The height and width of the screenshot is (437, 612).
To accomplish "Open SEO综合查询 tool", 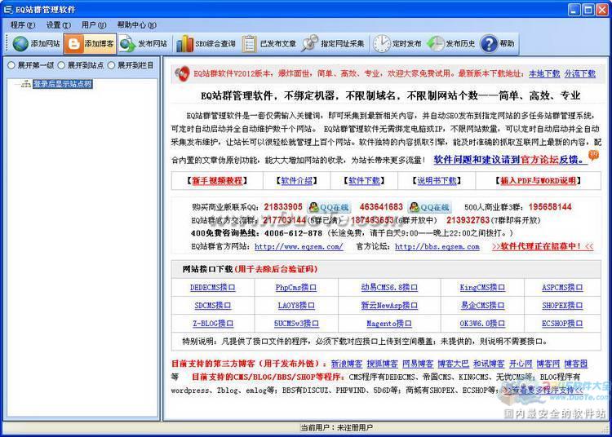I will point(184,44).
